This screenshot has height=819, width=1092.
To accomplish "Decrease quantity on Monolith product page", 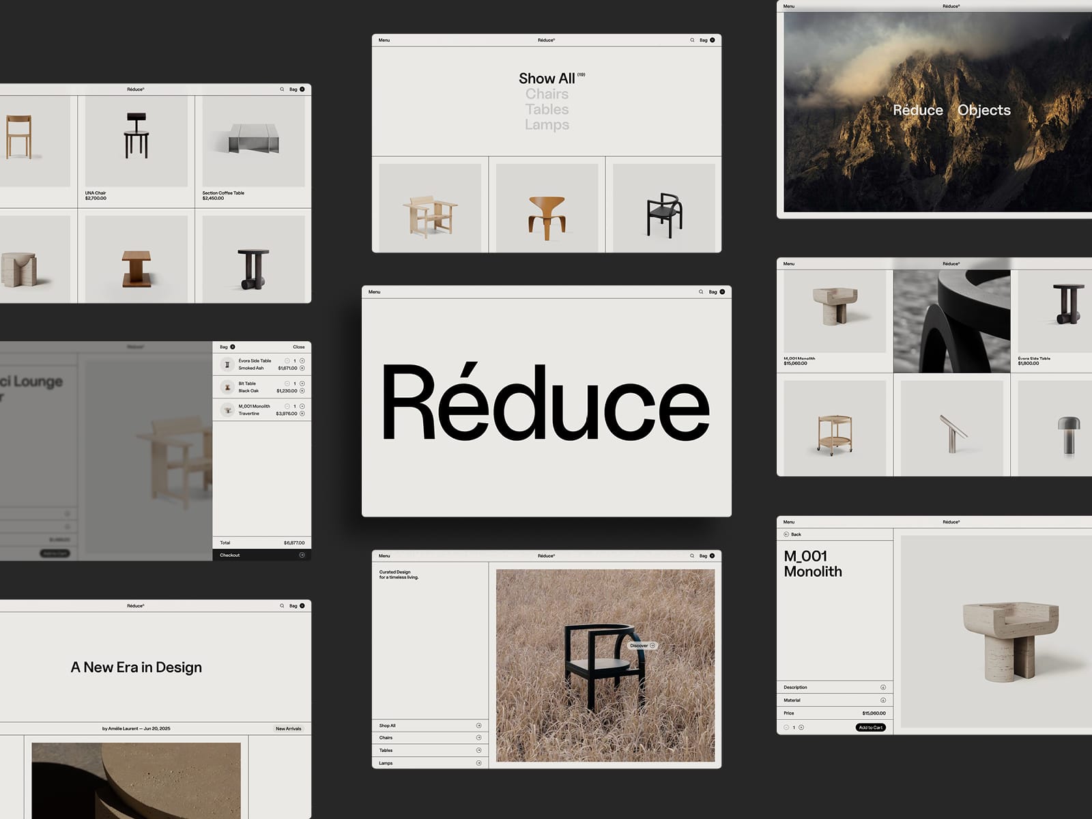I will [x=786, y=728].
